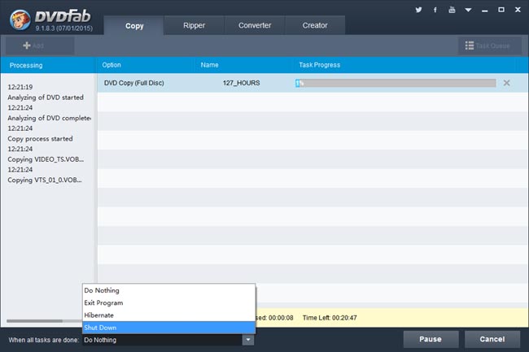Select the DVD Copy (Full Disc) row
The image size is (529, 352).
click(x=313, y=83)
